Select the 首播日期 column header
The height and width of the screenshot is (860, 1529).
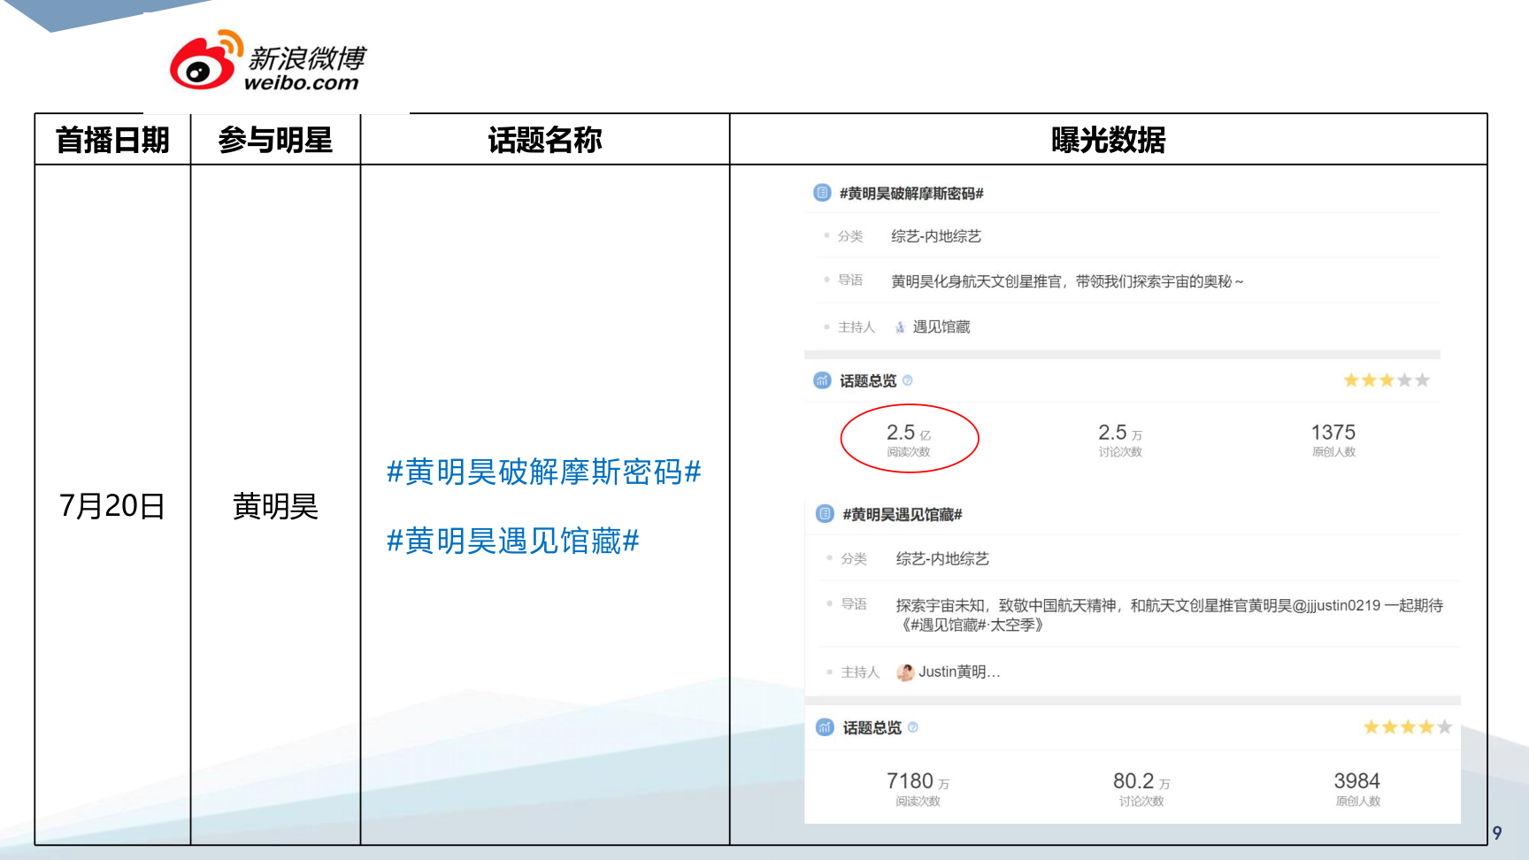pos(112,140)
